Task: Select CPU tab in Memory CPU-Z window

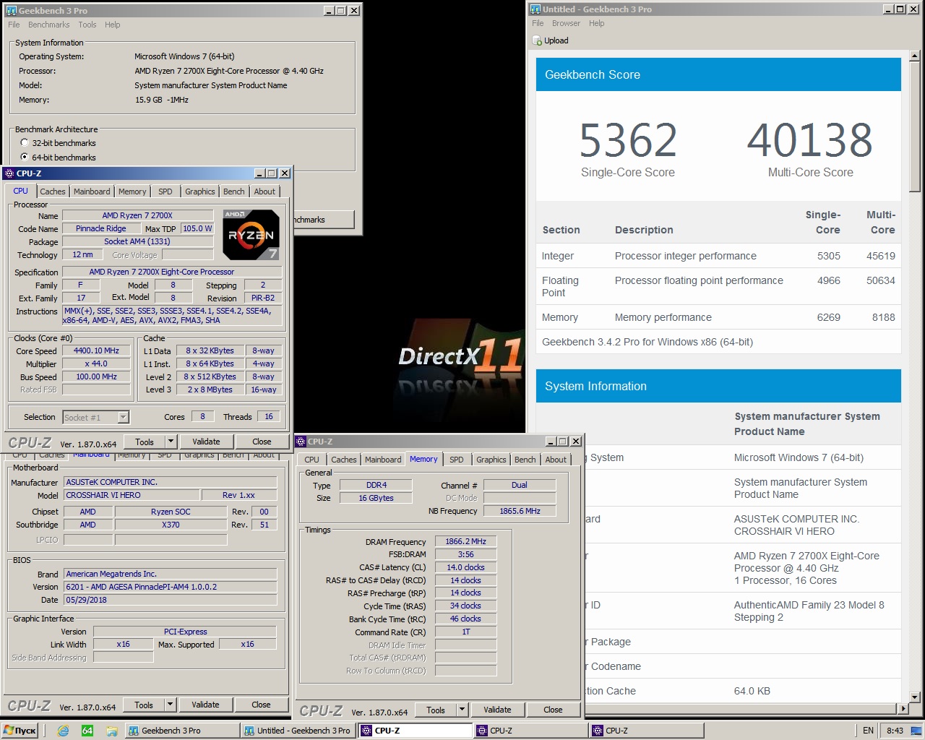Action: coord(311,460)
